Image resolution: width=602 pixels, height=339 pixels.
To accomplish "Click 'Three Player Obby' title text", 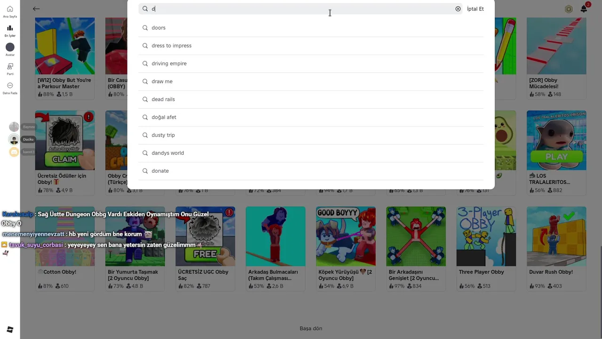I will tap(481, 272).
